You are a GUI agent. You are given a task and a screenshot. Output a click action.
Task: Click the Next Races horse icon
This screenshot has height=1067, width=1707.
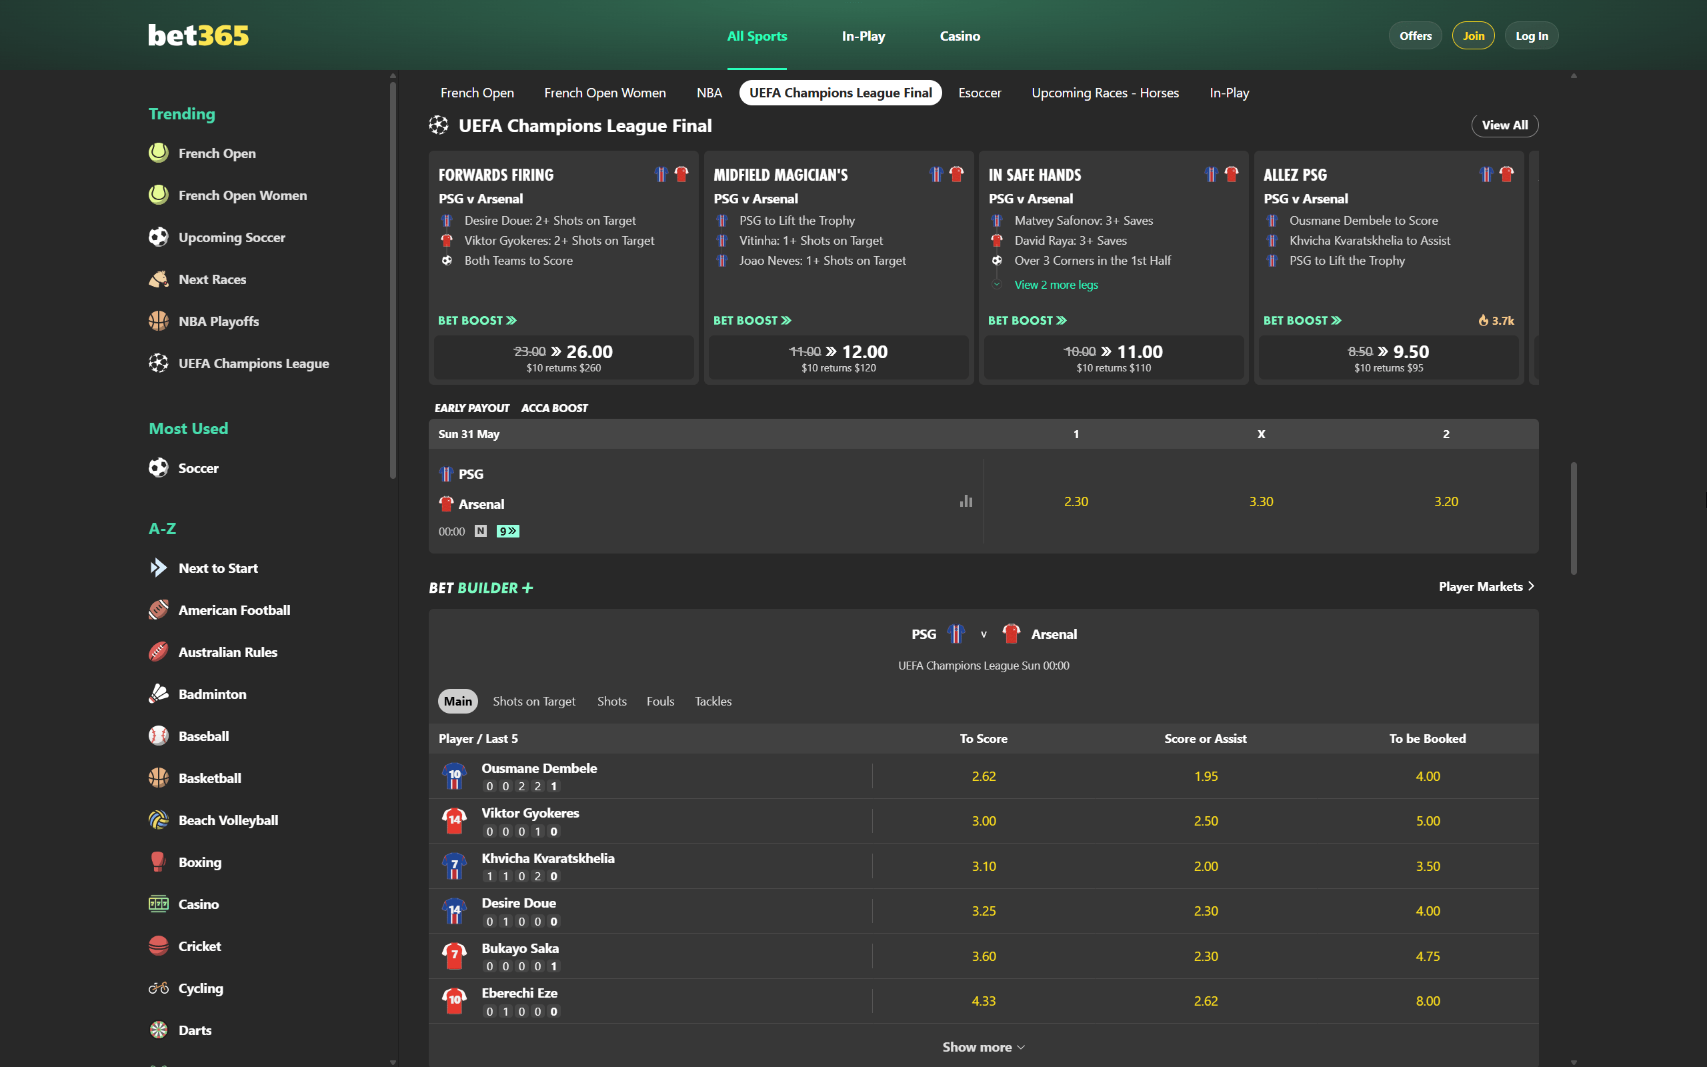(x=159, y=279)
